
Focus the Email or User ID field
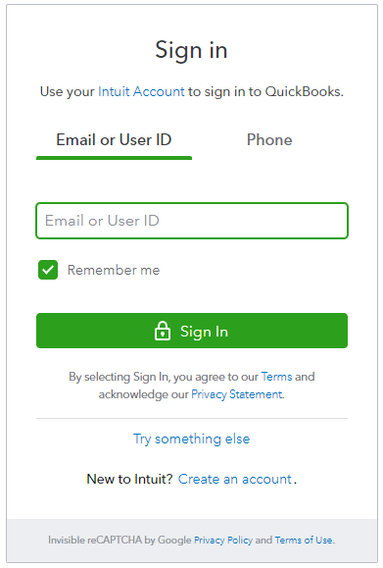click(x=192, y=221)
